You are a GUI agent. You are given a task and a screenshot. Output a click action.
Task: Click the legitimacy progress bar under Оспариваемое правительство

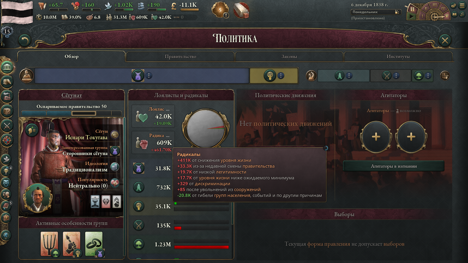72,114
